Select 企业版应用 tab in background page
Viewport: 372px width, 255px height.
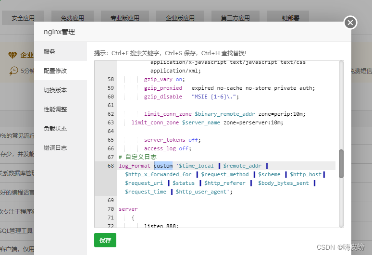180,18
